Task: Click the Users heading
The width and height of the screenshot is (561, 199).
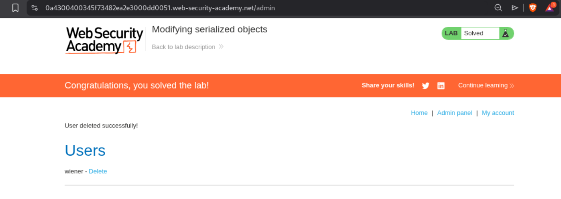Action: coord(85,151)
